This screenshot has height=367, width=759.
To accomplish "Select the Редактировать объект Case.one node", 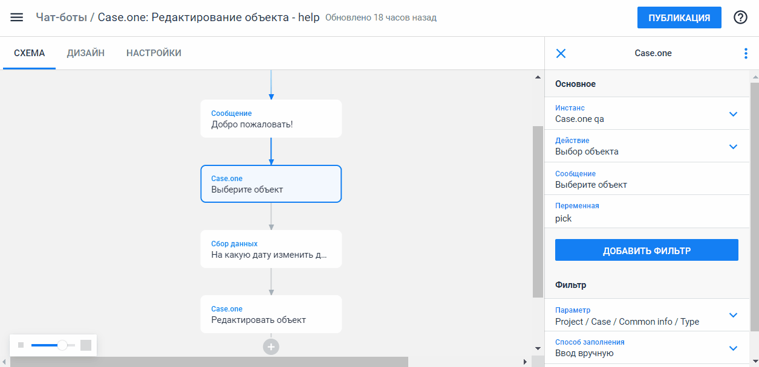I will point(271,314).
